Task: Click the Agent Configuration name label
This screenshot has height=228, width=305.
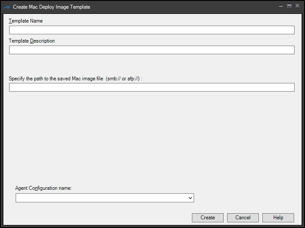Action: click(43, 188)
